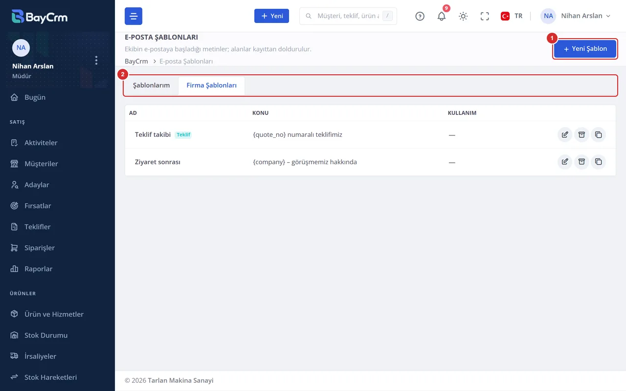The height and width of the screenshot is (391, 626).
Task: Click the BayCrm breadcrumb link
Action: [136, 62]
